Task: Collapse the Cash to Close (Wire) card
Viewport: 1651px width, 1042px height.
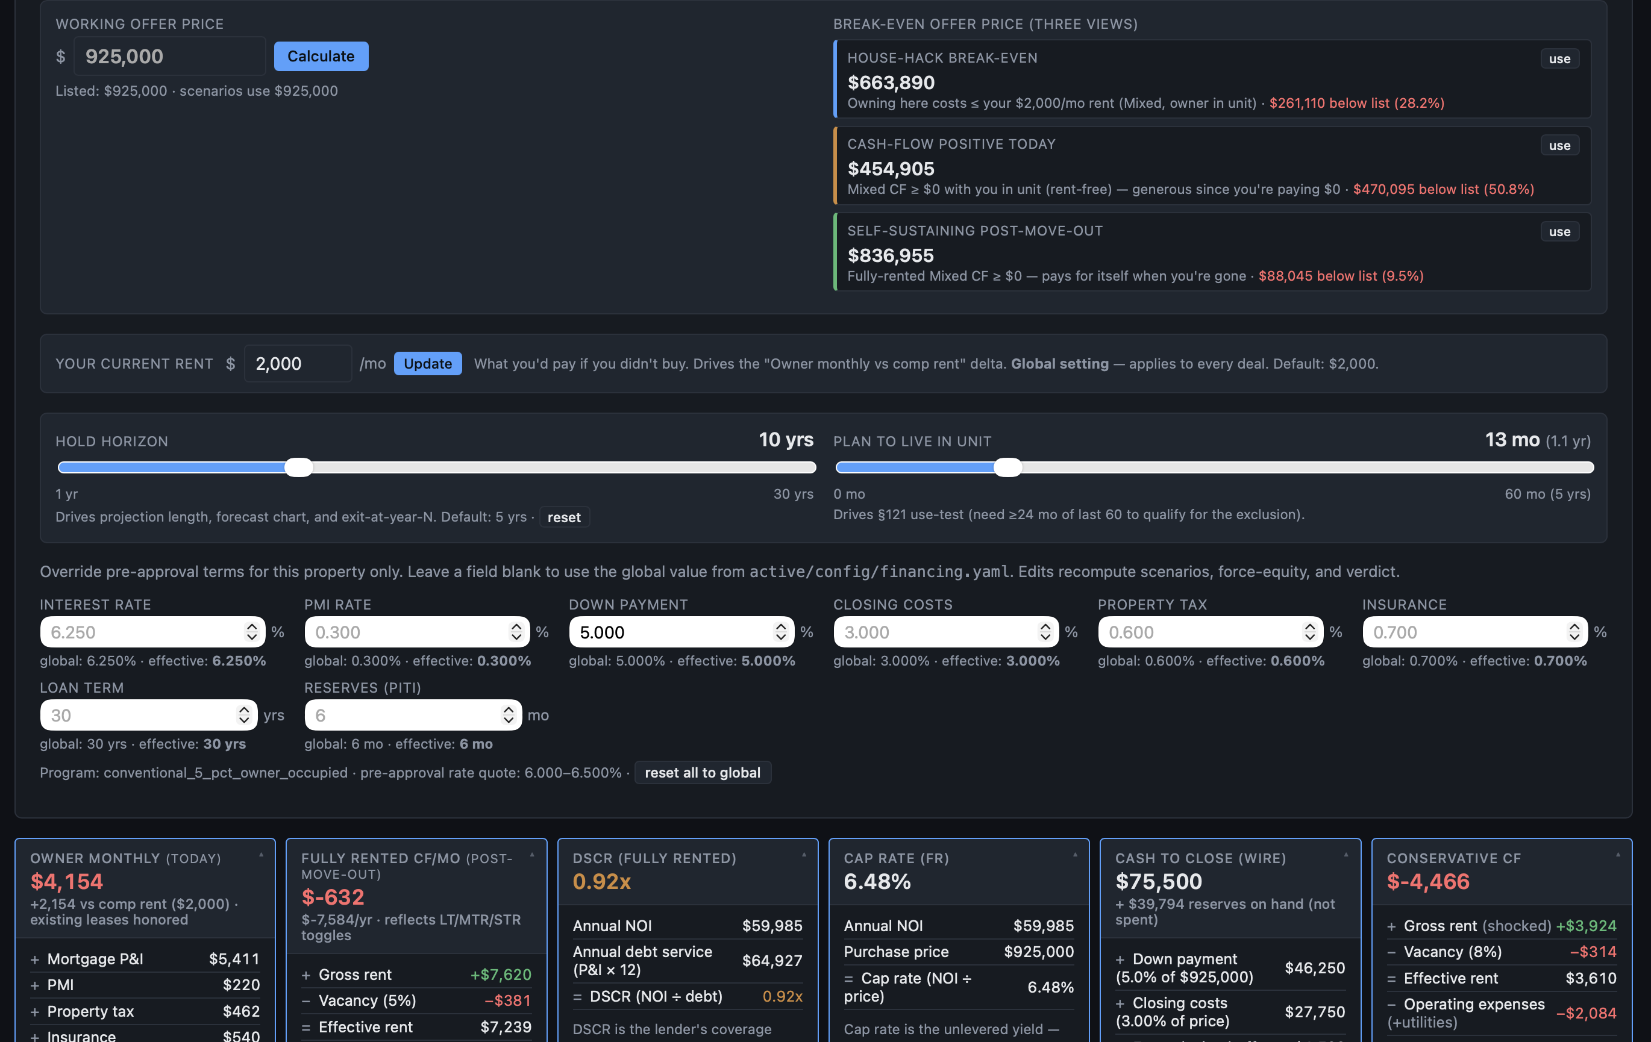Action: tap(1346, 855)
